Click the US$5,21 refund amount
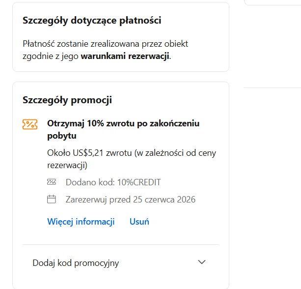The width and height of the screenshot is (301, 289). [x=88, y=153]
